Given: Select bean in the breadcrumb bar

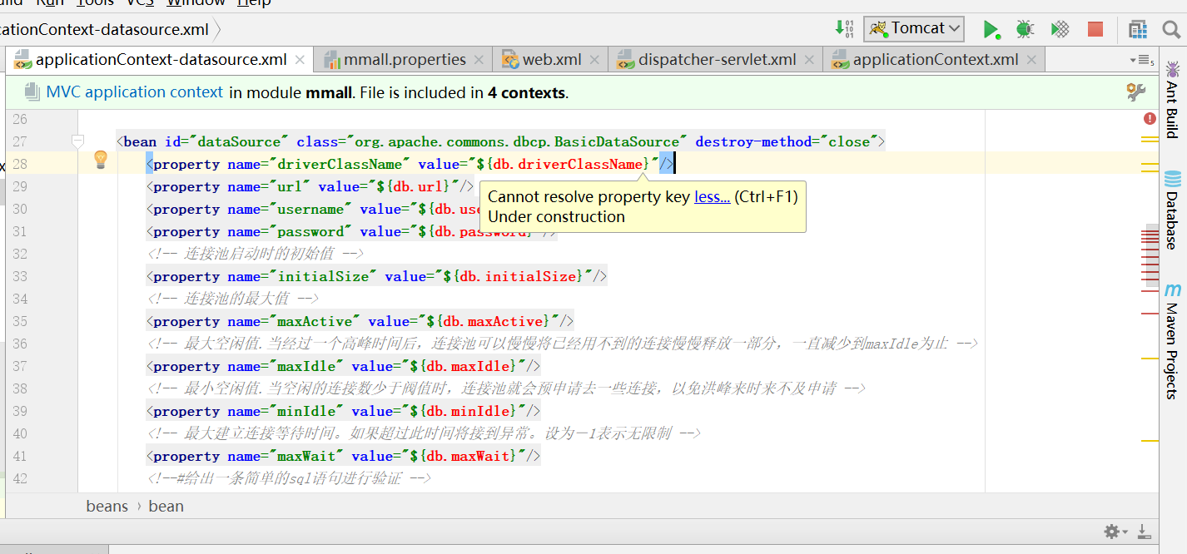Looking at the screenshot, I should (166, 506).
